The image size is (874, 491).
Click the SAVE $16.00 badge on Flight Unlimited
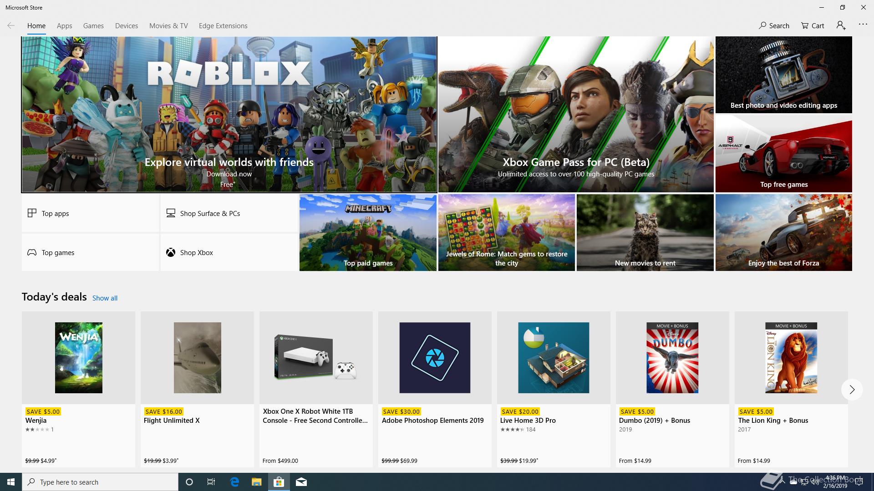pyautogui.click(x=163, y=411)
